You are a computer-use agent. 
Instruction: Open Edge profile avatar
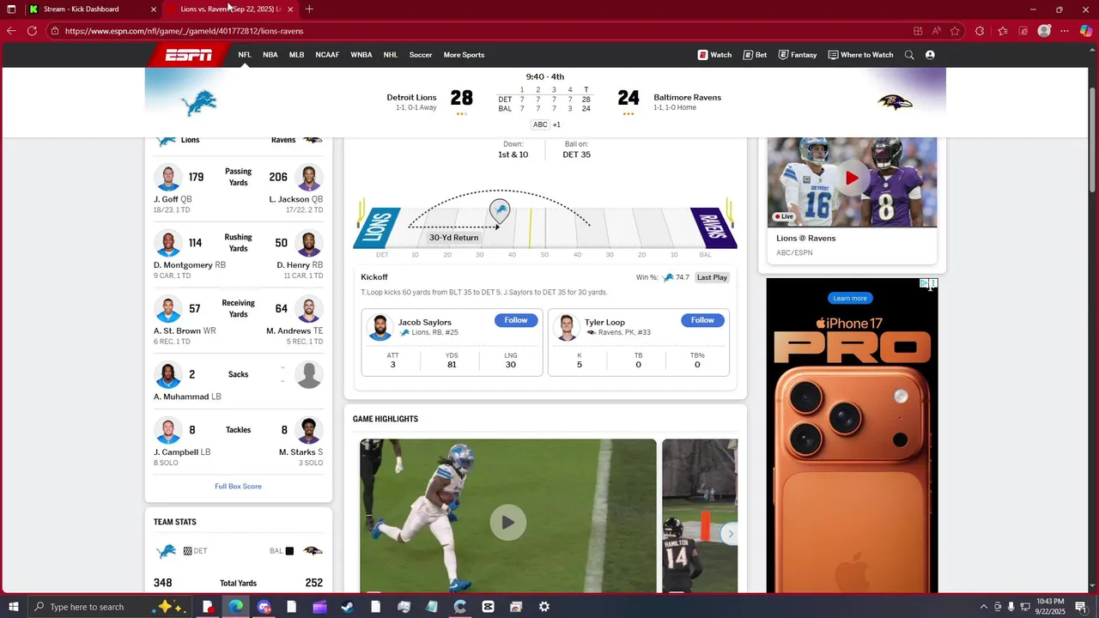1044,31
